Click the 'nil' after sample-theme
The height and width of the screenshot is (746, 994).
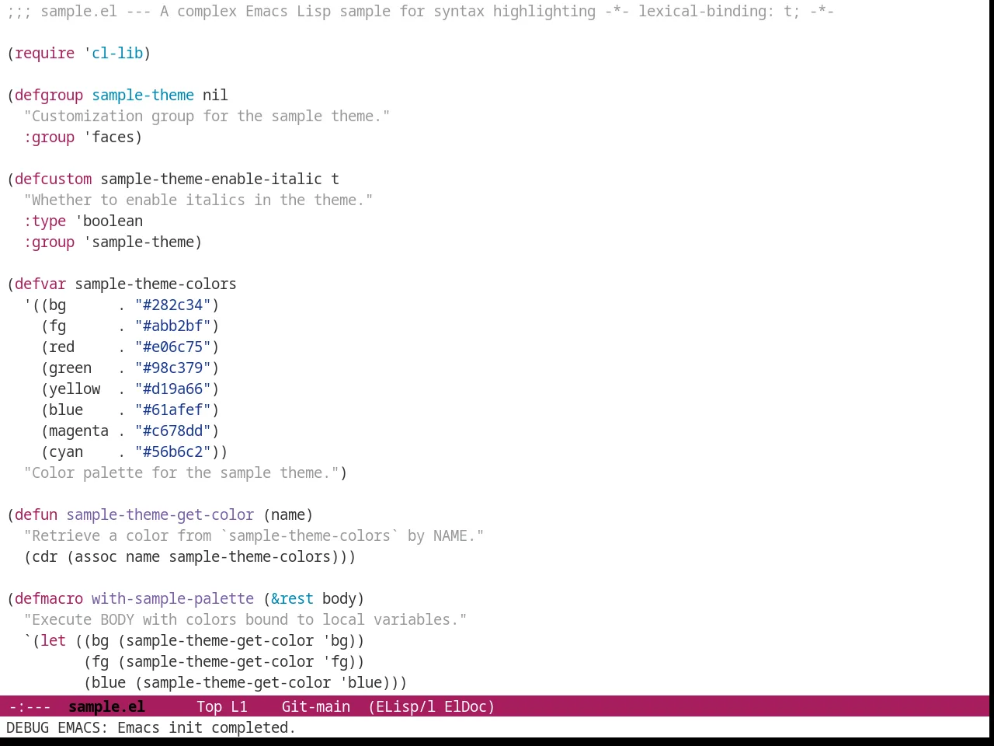tap(215, 95)
